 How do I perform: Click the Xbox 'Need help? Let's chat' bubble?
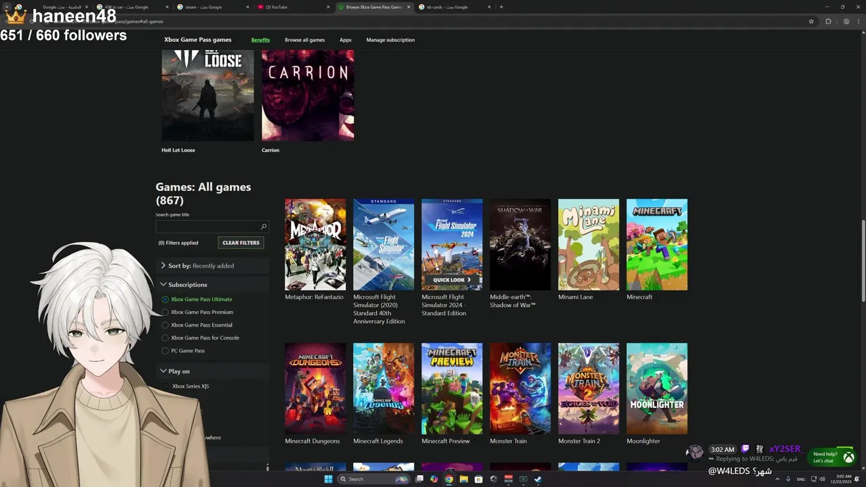click(834, 457)
